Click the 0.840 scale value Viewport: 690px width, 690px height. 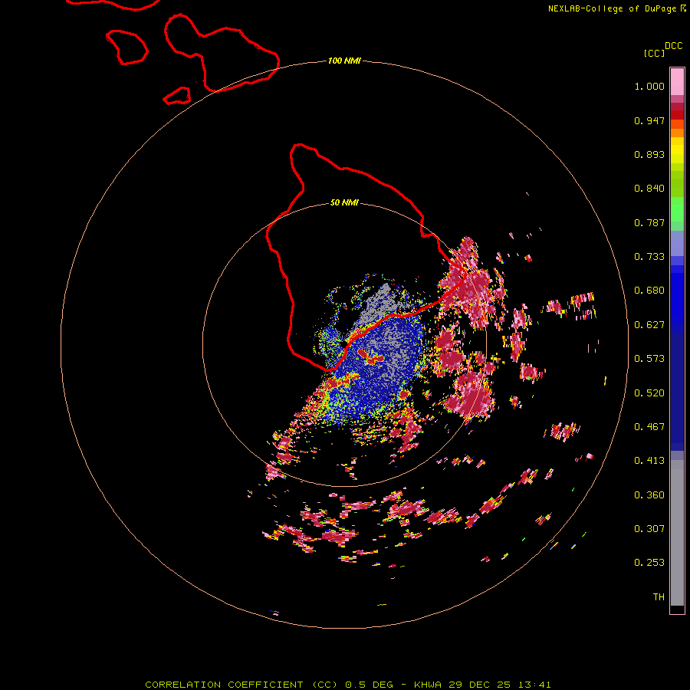[649, 189]
